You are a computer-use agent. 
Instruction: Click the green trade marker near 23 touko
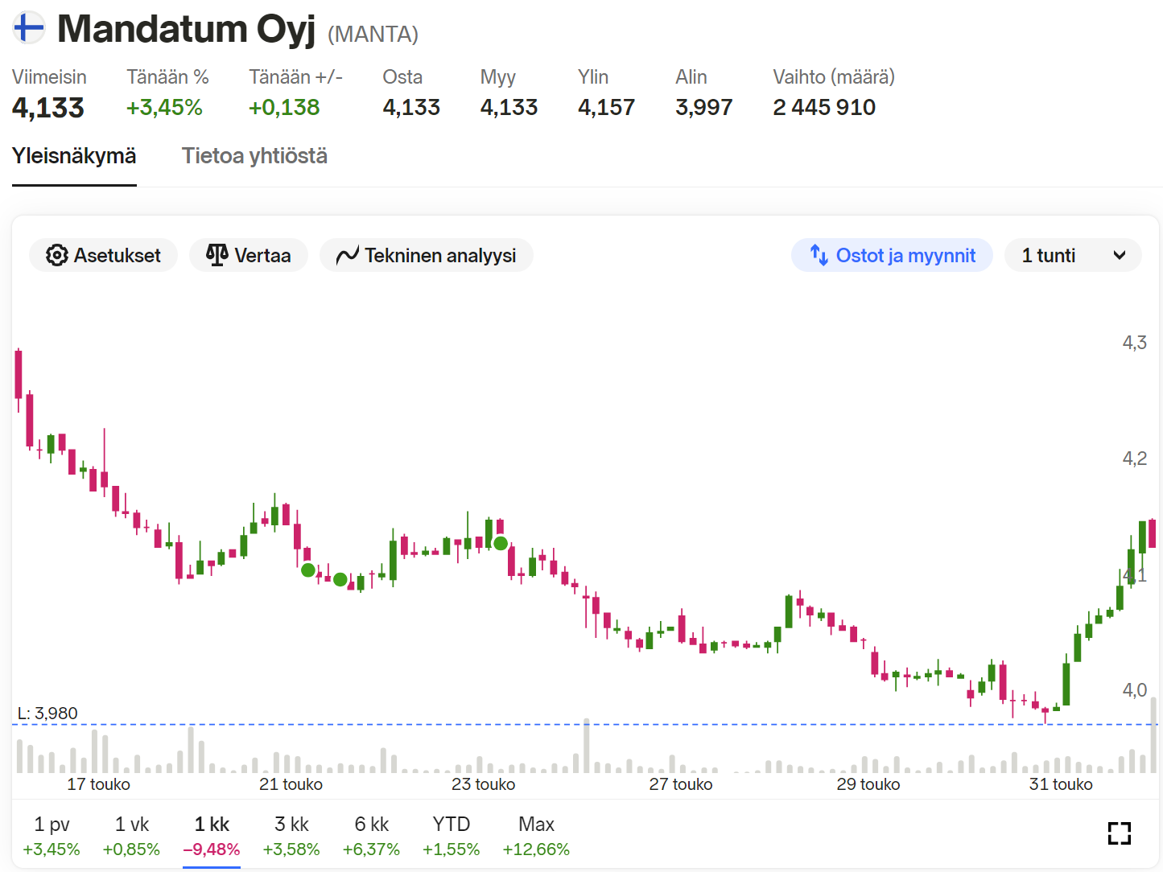tap(501, 543)
